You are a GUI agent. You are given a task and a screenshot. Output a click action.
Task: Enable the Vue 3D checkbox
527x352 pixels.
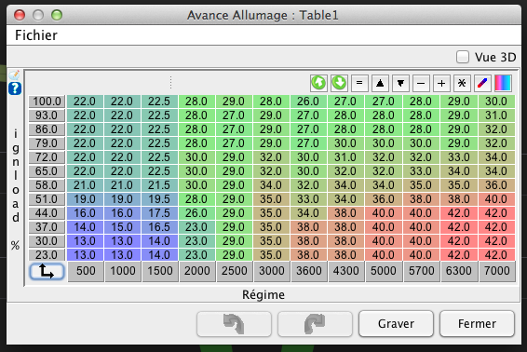(x=463, y=57)
